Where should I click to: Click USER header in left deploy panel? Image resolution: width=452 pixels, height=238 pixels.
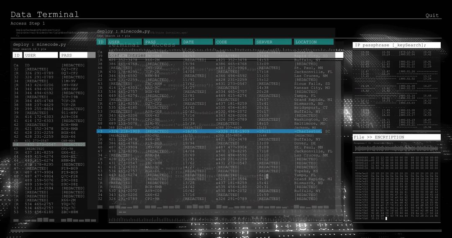[41, 55]
